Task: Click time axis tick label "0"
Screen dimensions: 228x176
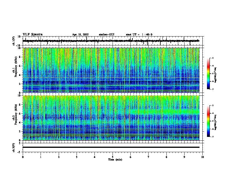Action: point(23,157)
